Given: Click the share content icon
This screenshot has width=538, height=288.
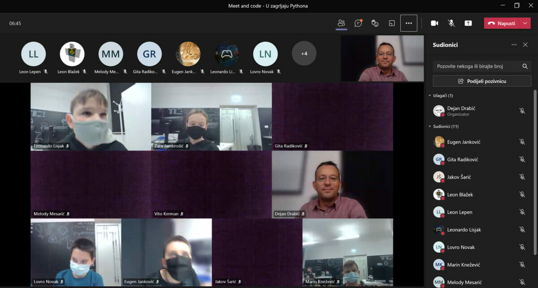Looking at the screenshot, I should 468,23.
